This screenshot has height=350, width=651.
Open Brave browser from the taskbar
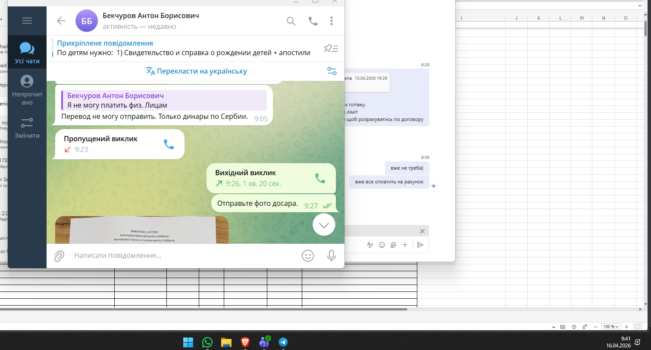[245, 342]
